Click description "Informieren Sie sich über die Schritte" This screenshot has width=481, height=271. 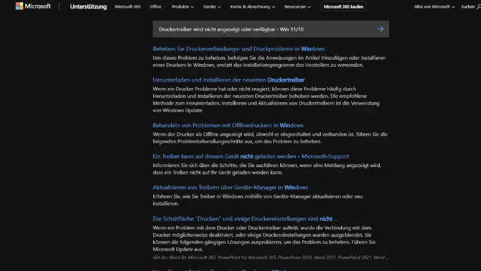click(x=267, y=169)
